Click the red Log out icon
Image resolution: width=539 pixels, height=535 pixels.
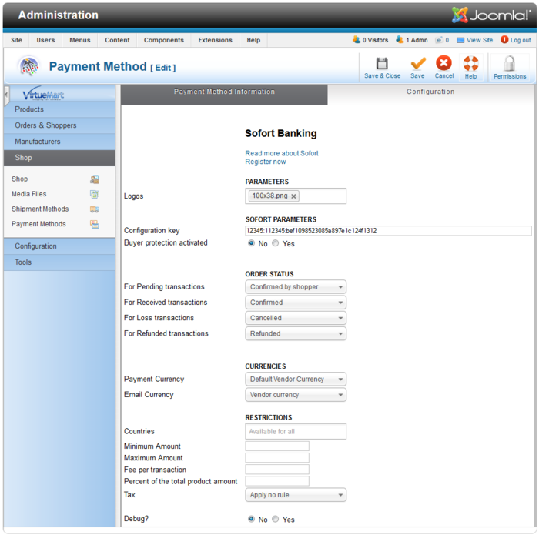pyautogui.click(x=504, y=40)
